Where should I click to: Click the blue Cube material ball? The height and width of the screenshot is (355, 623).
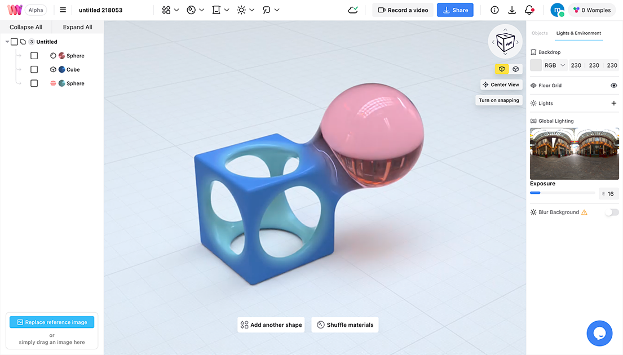[x=61, y=69]
